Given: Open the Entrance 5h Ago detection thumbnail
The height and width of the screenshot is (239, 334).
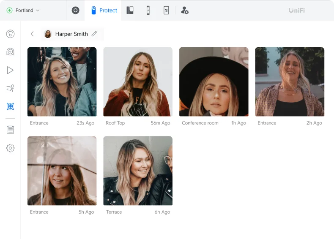Looking at the screenshot, I should (62, 171).
